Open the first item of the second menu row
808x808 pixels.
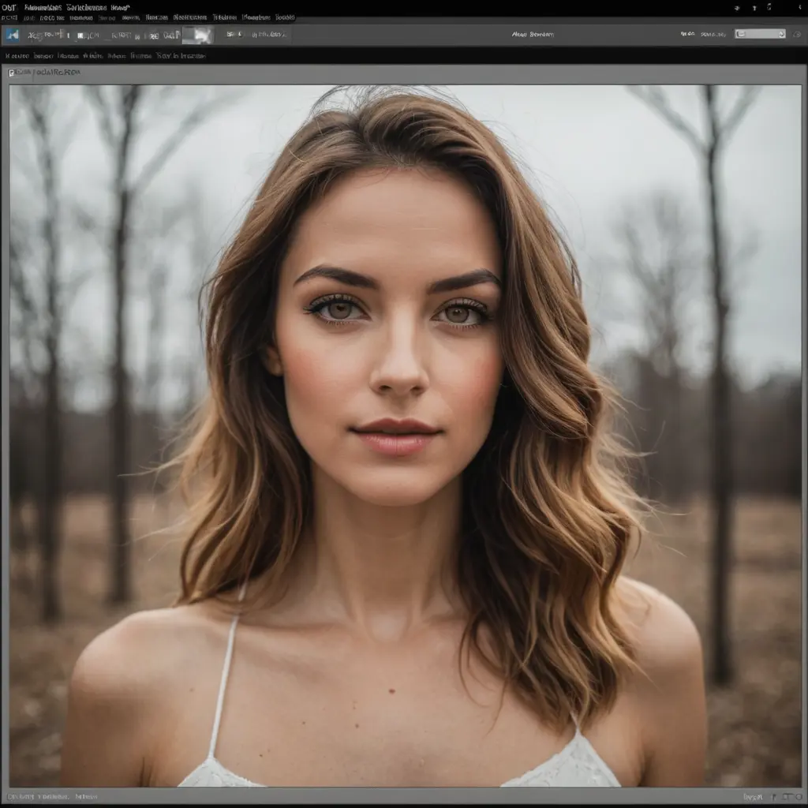(9, 17)
